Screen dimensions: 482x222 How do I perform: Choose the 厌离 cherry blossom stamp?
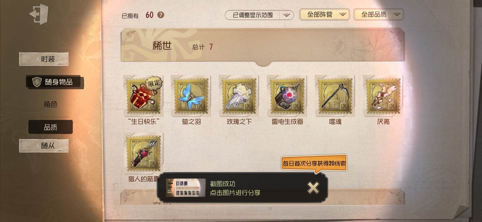tap(383, 96)
